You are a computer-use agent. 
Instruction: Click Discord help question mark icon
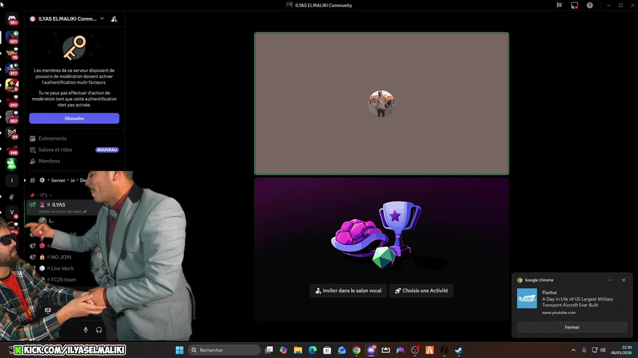(590, 5)
